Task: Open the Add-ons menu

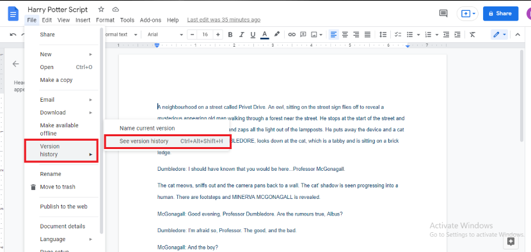Action: (151, 20)
